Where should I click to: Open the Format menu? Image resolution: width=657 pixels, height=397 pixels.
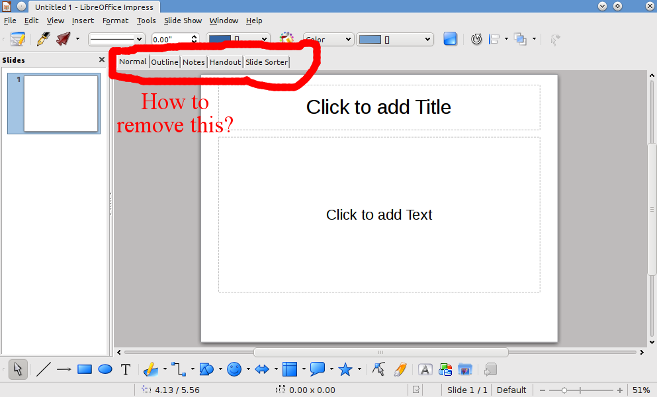click(116, 21)
